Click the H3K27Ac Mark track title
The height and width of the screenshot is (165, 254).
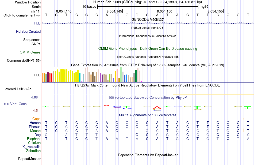click(x=148, y=85)
